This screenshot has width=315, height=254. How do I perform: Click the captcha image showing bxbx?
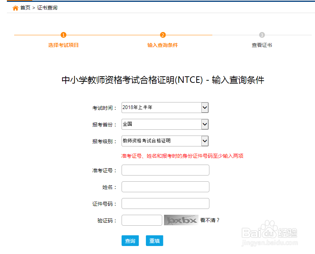point(181,220)
